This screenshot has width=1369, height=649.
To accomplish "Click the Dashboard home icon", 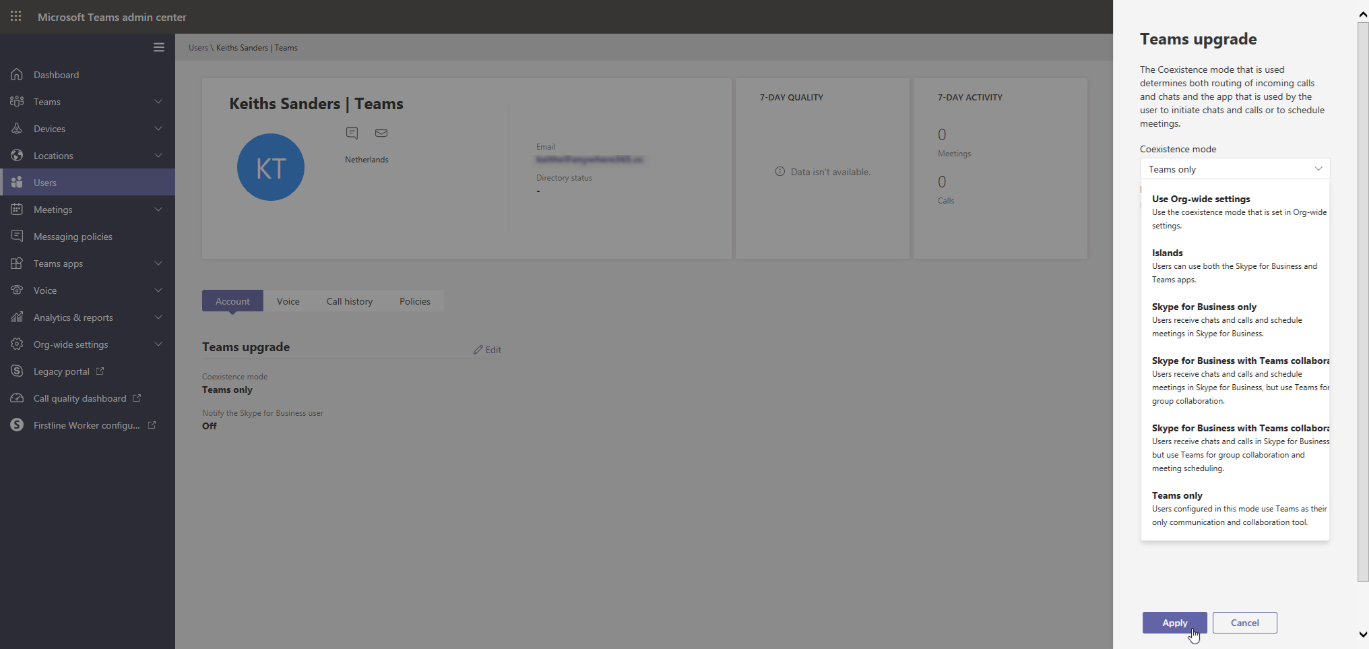I will point(17,74).
